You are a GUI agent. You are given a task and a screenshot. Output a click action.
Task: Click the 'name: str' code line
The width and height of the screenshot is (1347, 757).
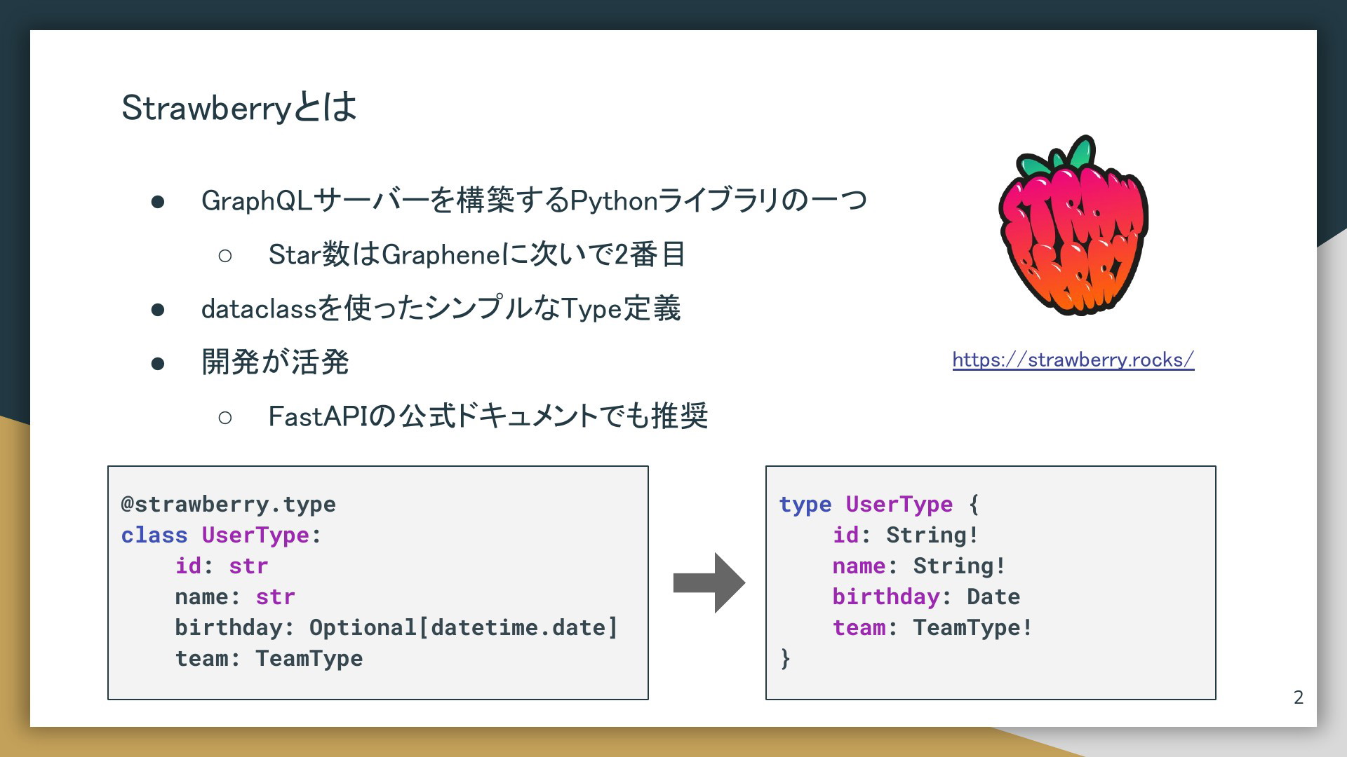[x=235, y=596]
